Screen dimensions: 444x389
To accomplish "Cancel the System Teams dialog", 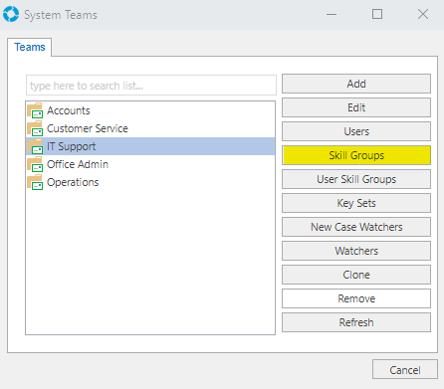I will point(405,369).
